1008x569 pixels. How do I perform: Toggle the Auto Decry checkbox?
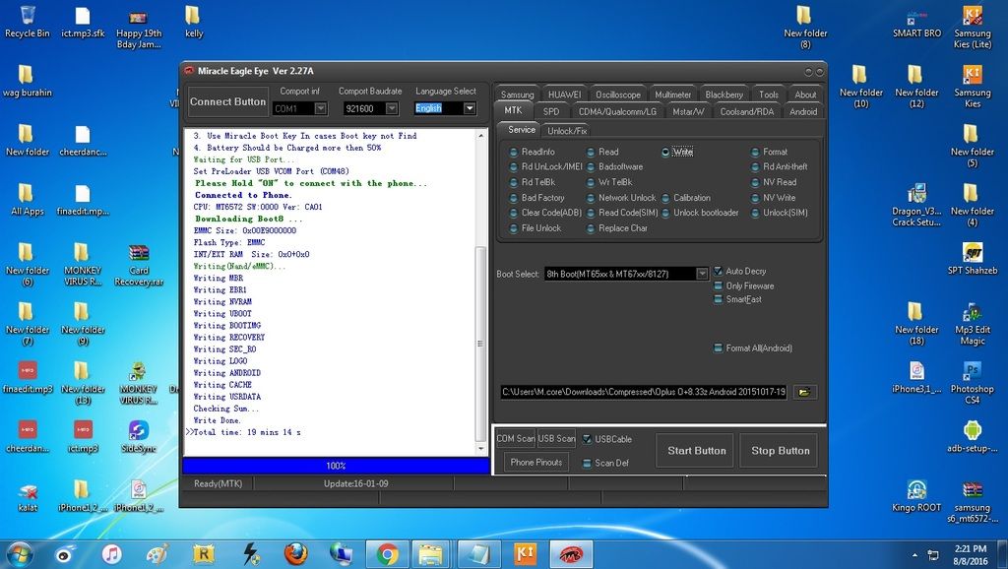pos(740,271)
